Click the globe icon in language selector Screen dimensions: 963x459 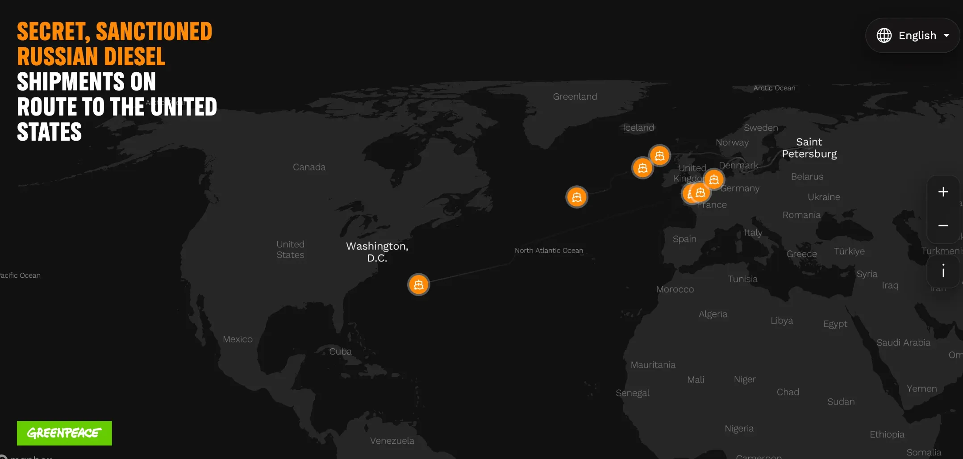[884, 35]
